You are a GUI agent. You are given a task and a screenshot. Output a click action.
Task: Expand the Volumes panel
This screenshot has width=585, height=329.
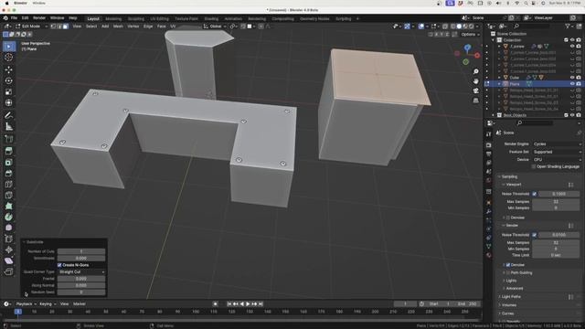click(508, 305)
